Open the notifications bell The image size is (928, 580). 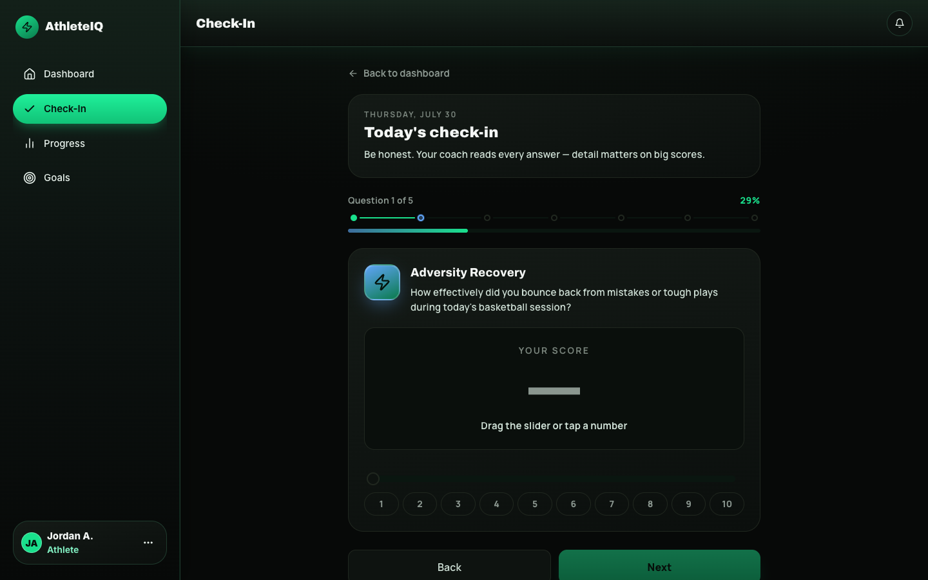[x=900, y=23]
